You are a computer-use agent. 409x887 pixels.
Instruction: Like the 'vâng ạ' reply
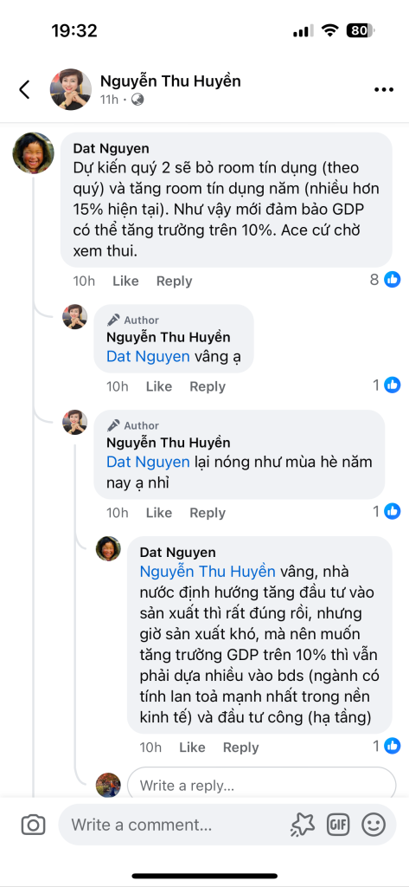[x=159, y=387]
